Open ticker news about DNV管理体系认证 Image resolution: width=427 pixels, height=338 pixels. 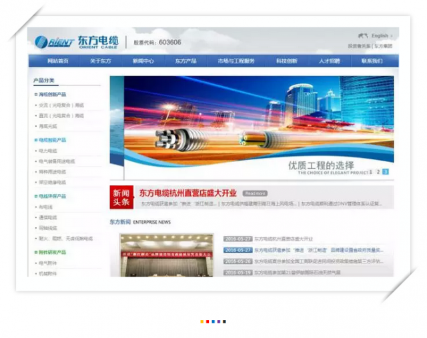(342, 203)
